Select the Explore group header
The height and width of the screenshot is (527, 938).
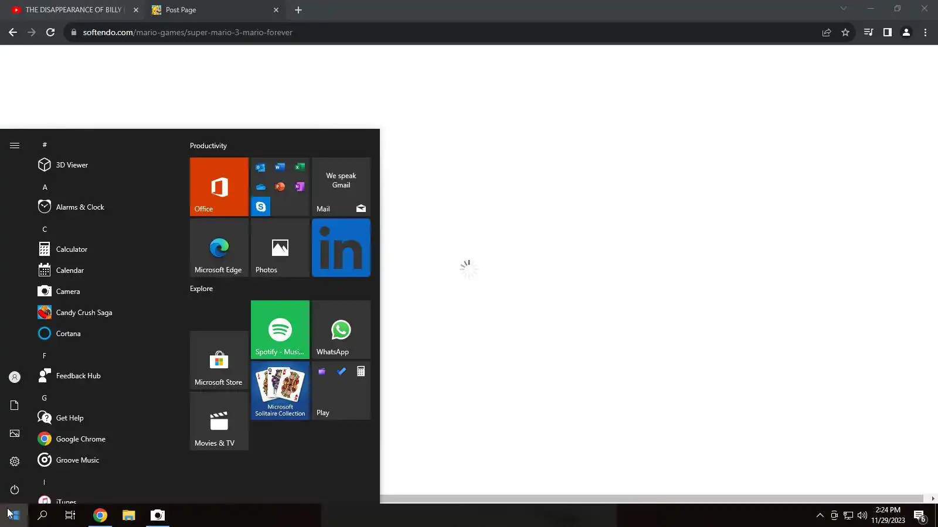tap(201, 289)
